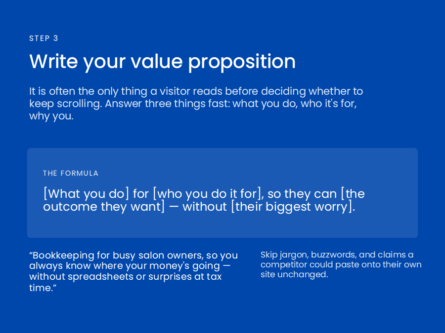Select 'so they can' in the formula
This screenshot has width=445, height=333.
[x=302, y=194]
